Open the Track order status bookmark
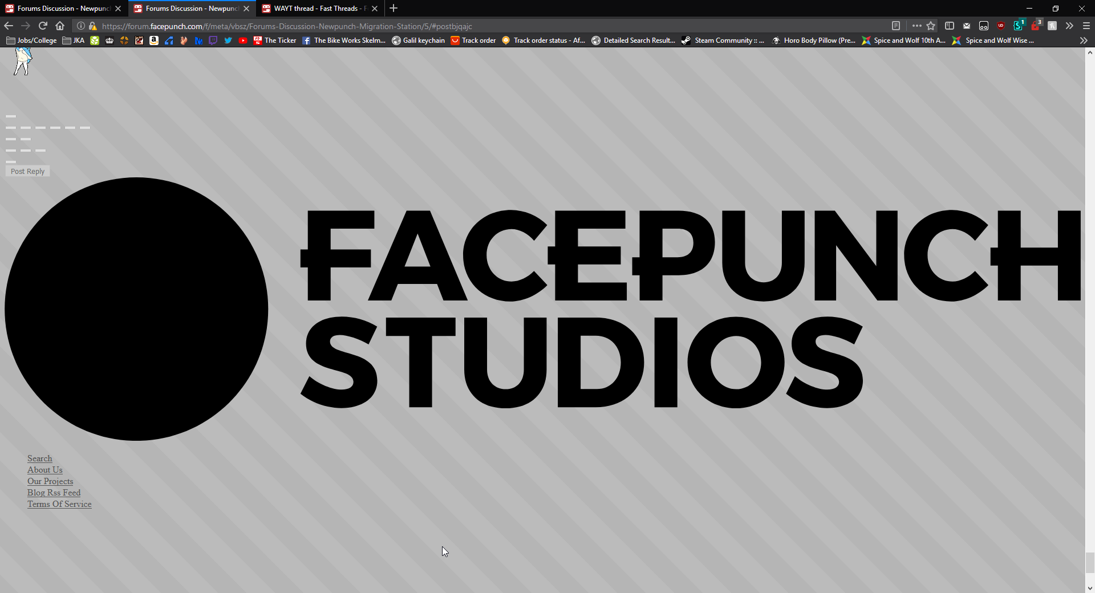Screen dimensions: 1095x593 [544, 40]
